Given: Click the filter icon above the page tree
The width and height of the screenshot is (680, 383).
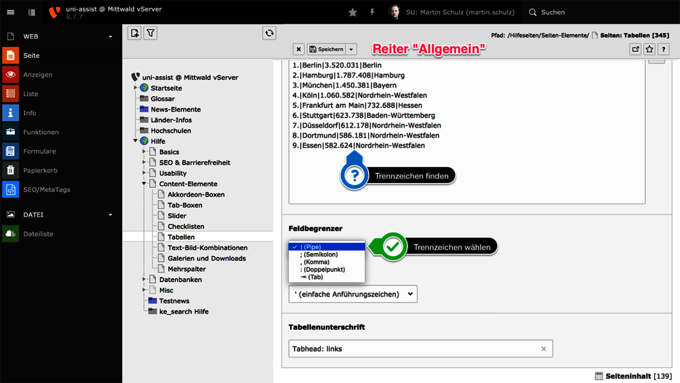Looking at the screenshot, I should [150, 33].
